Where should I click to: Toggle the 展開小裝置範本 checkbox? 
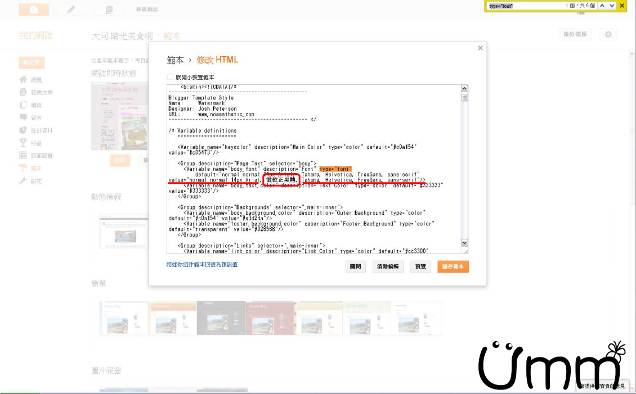coord(171,77)
